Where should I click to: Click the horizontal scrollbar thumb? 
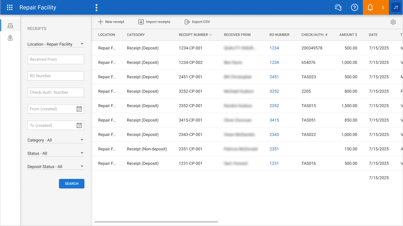coord(156,222)
